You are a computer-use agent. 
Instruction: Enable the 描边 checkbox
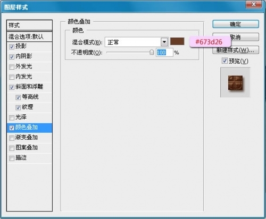(x=12, y=158)
